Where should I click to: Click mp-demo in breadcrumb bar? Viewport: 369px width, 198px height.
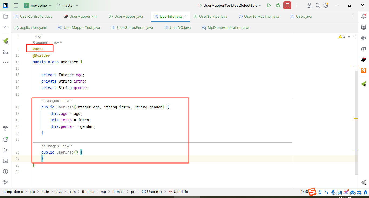13,192
